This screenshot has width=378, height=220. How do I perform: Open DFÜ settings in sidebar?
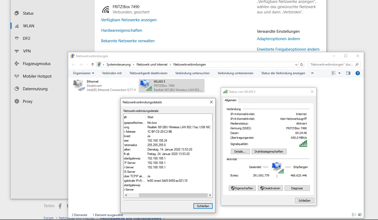(x=26, y=39)
